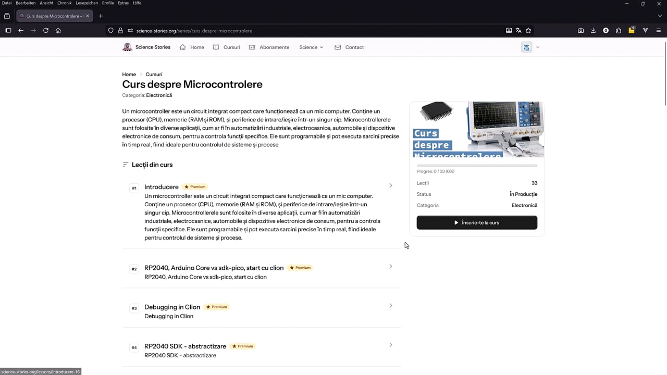Screen dimensions: 667x375
Task: Click the screenshot camera icon
Action: 581,31
